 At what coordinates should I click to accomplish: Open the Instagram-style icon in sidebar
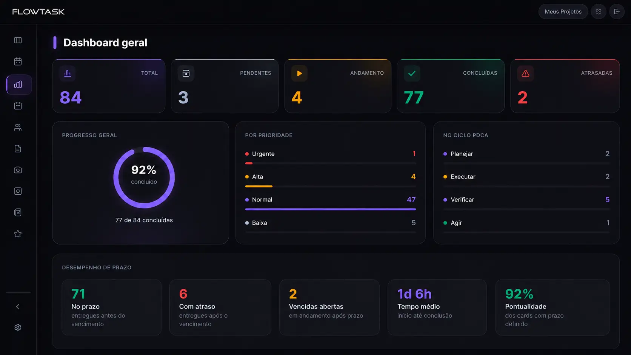(18, 191)
